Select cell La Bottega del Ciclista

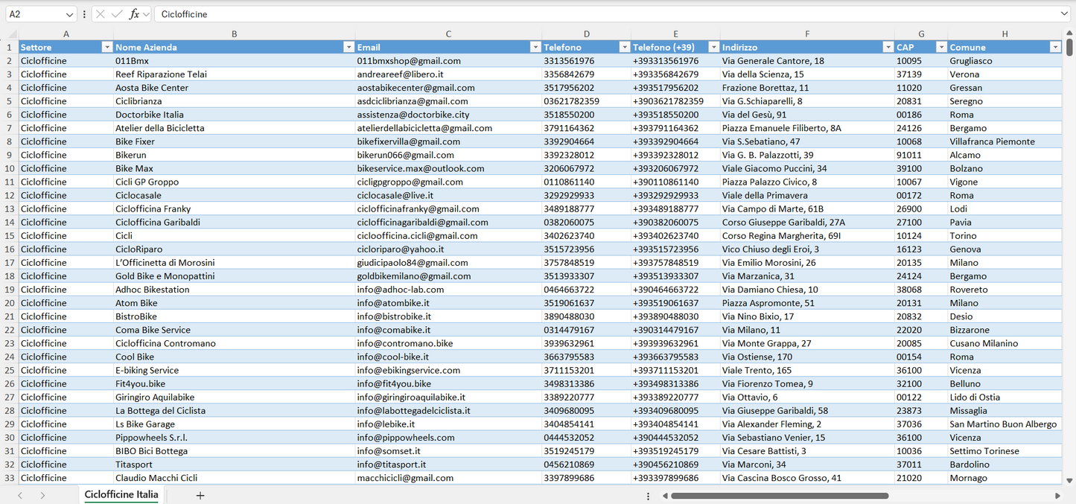tap(235, 411)
